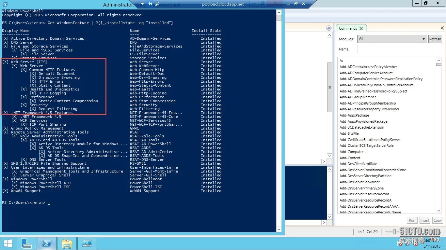
Task: Switch to the Windows PowerShell taskbar button
Action: tap(47, 243)
